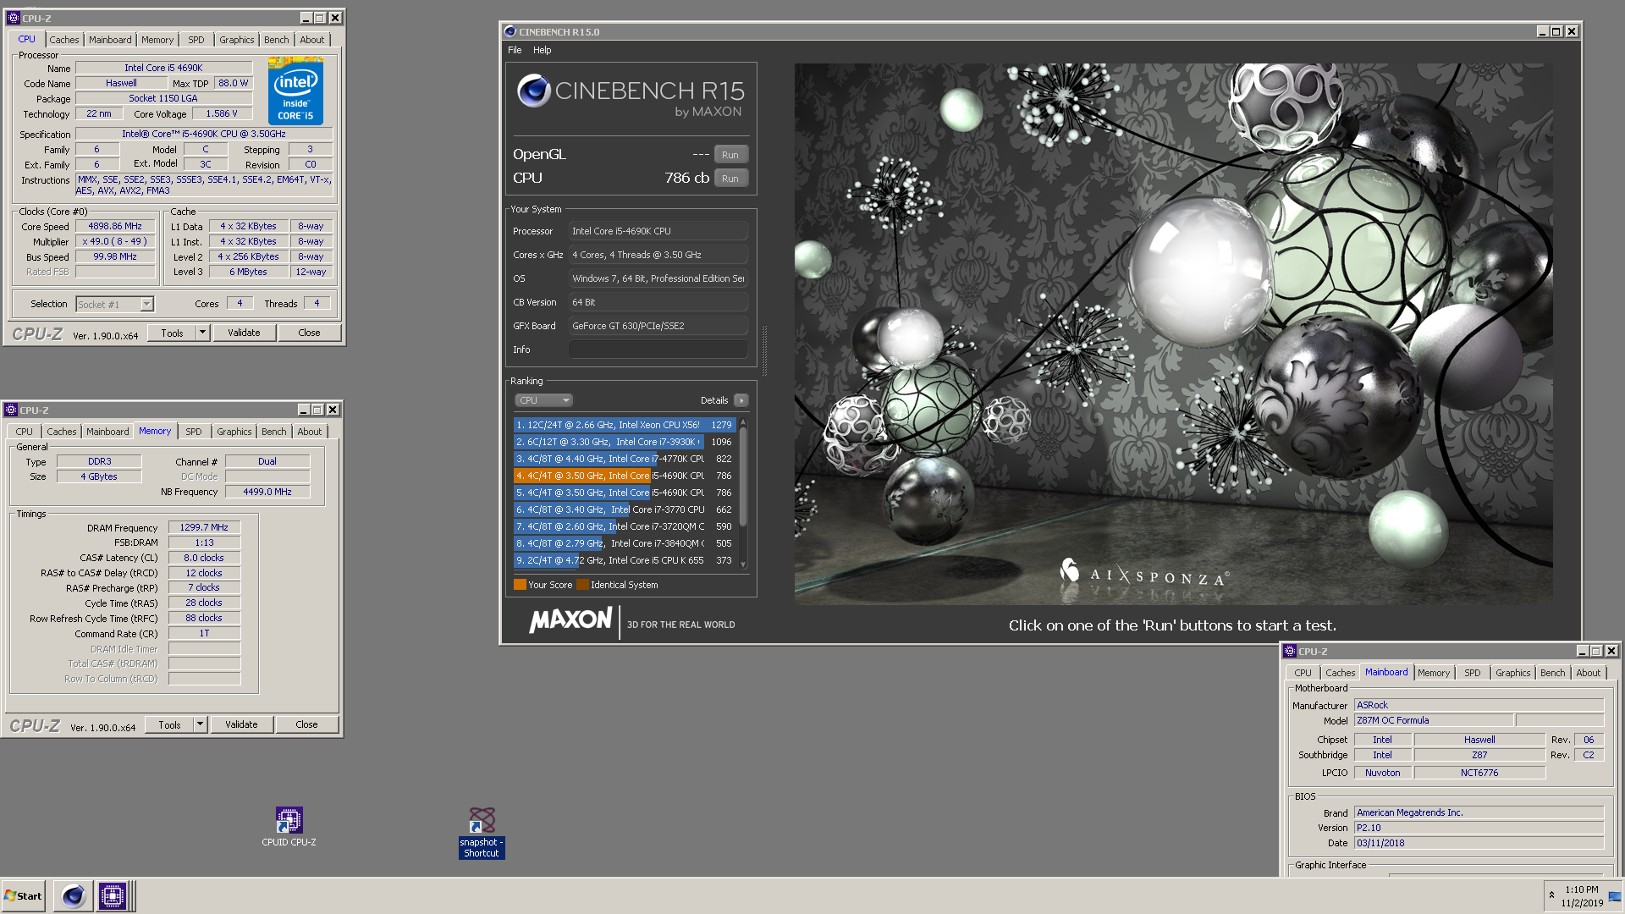The image size is (1625, 914).
Task: Select highlighted ranking entry 4 i5-4690K
Action: pos(624,476)
